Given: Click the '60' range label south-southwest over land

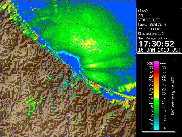Looking at the screenshot, I should tap(34, 128).
